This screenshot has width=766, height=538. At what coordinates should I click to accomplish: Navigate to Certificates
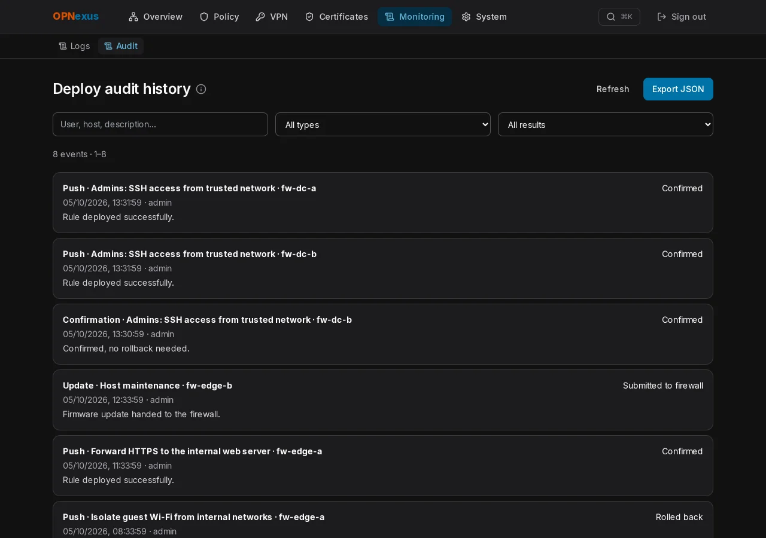[x=336, y=17]
